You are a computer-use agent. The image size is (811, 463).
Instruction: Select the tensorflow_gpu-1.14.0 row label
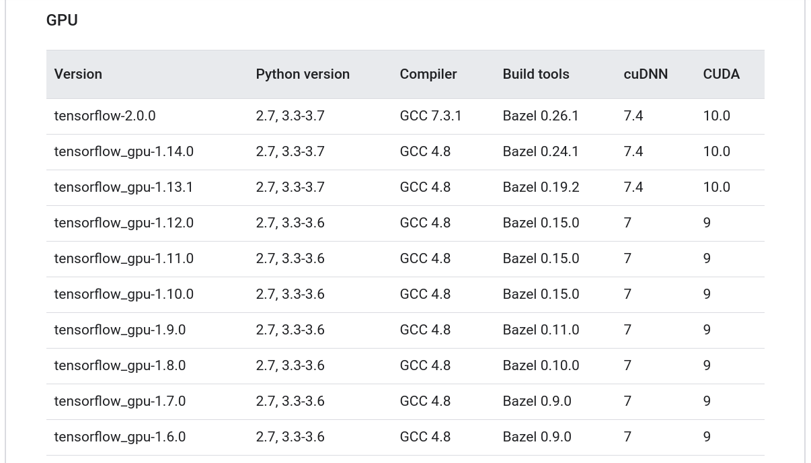click(x=124, y=151)
